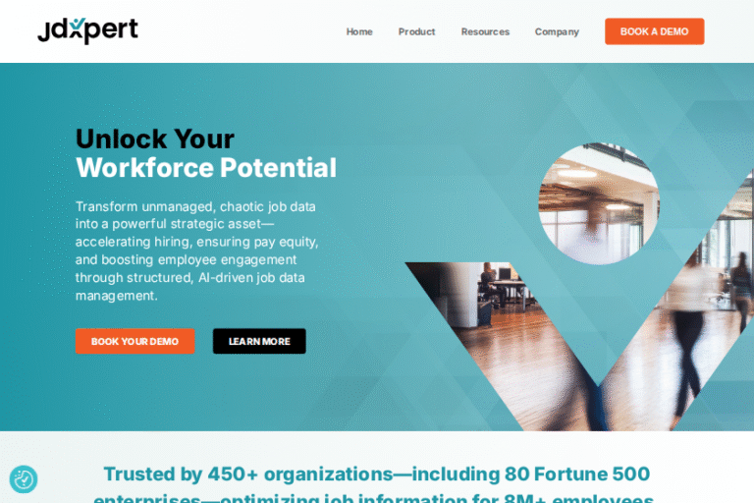Open the Company menu item

tap(557, 31)
